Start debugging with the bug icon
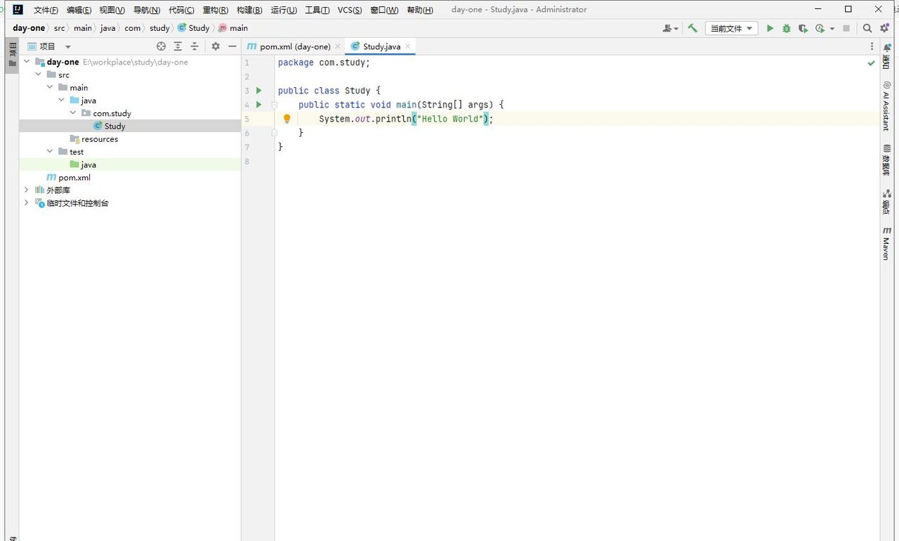 tap(787, 28)
